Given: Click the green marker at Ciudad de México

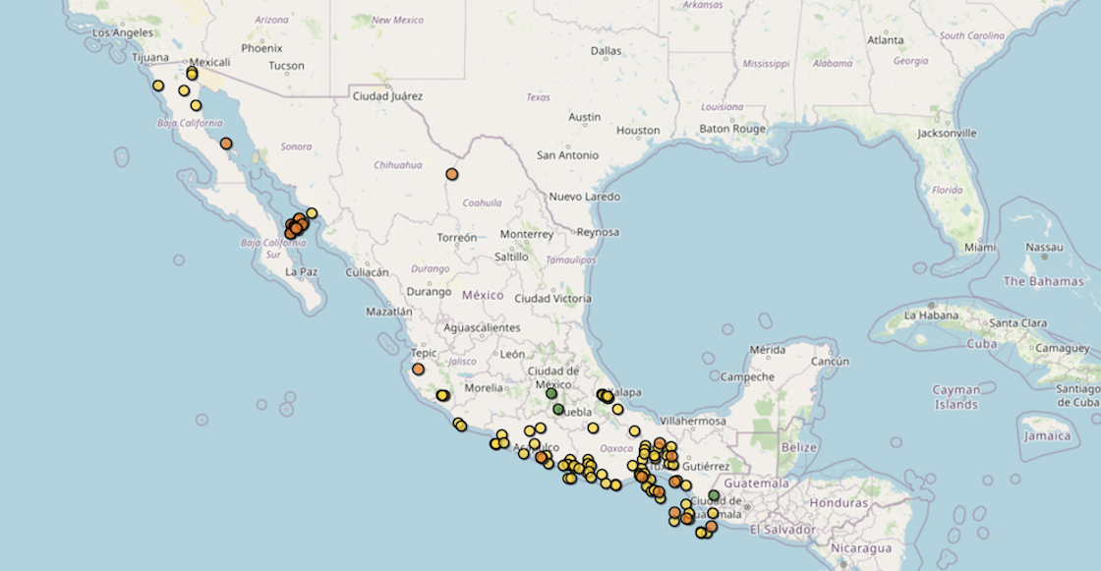Looking at the screenshot, I should pos(551,393).
